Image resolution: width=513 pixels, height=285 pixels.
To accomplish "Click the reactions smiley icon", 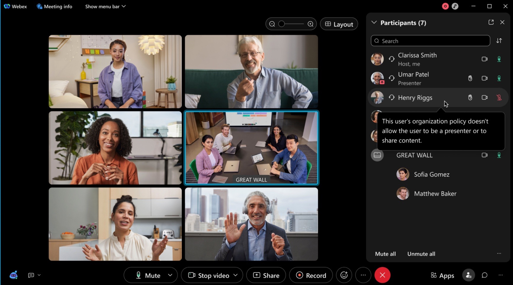I will pyautogui.click(x=344, y=275).
